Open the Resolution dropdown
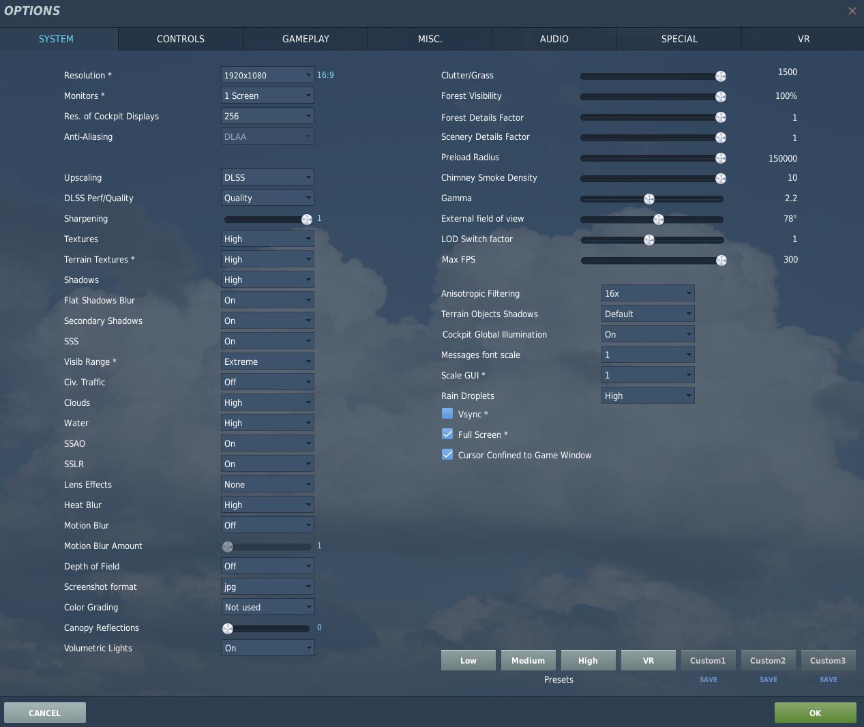The height and width of the screenshot is (727, 864). pos(267,75)
